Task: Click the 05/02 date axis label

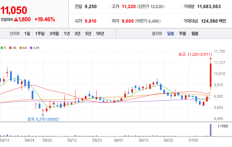Action: click(47, 140)
